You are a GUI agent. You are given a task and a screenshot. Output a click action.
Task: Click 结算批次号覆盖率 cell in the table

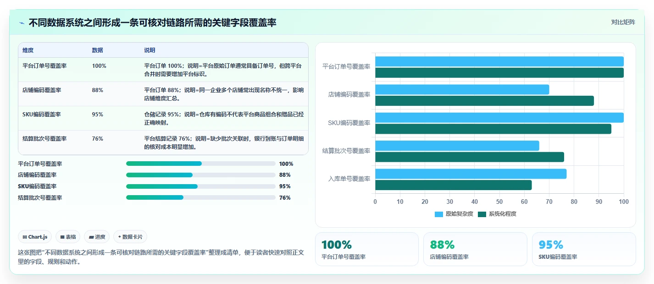click(x=44, y=139)
